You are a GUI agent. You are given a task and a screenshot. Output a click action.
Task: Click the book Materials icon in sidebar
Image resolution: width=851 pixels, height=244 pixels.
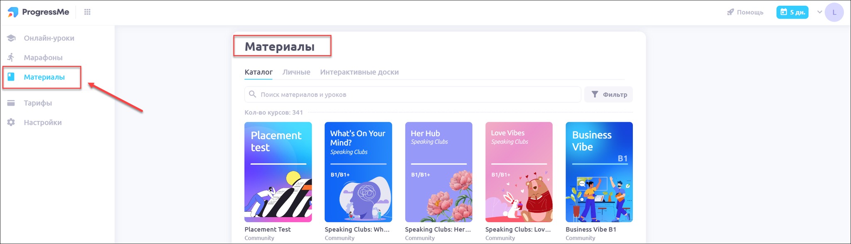click(11, 77)
